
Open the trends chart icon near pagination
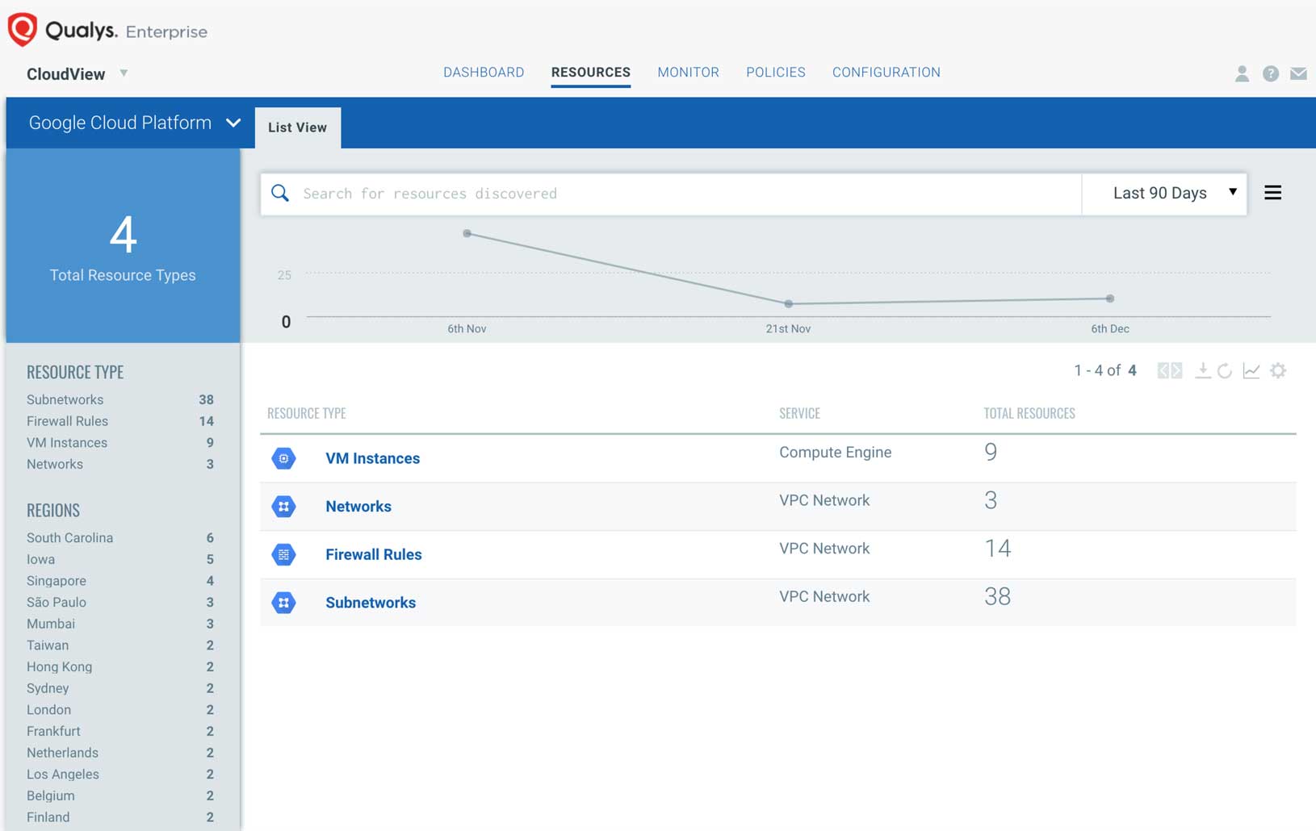click(1251, 371)
